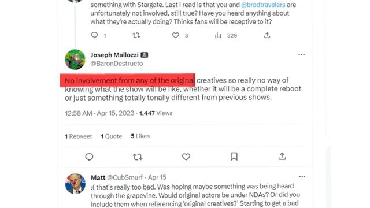Toggle like on Joseph Mallozzi's tweet
Viewport: 370px width, 208px height.
click(186, 157)
